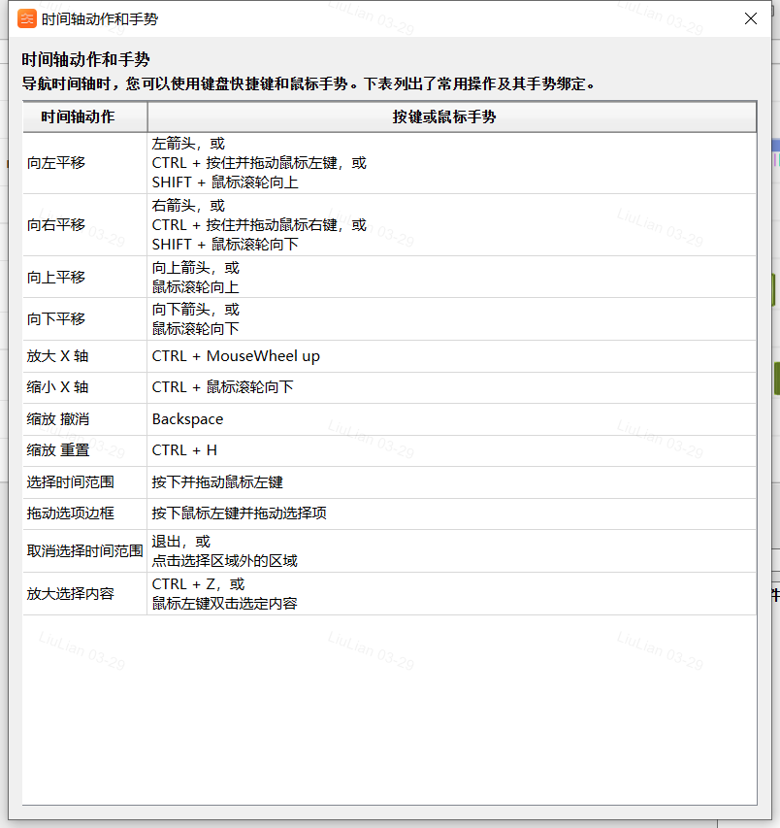The height and width of the screenshot is (828, 780).
Task: Click the bold 时间轴动作和手势 heading
Action: click(85, 59)
